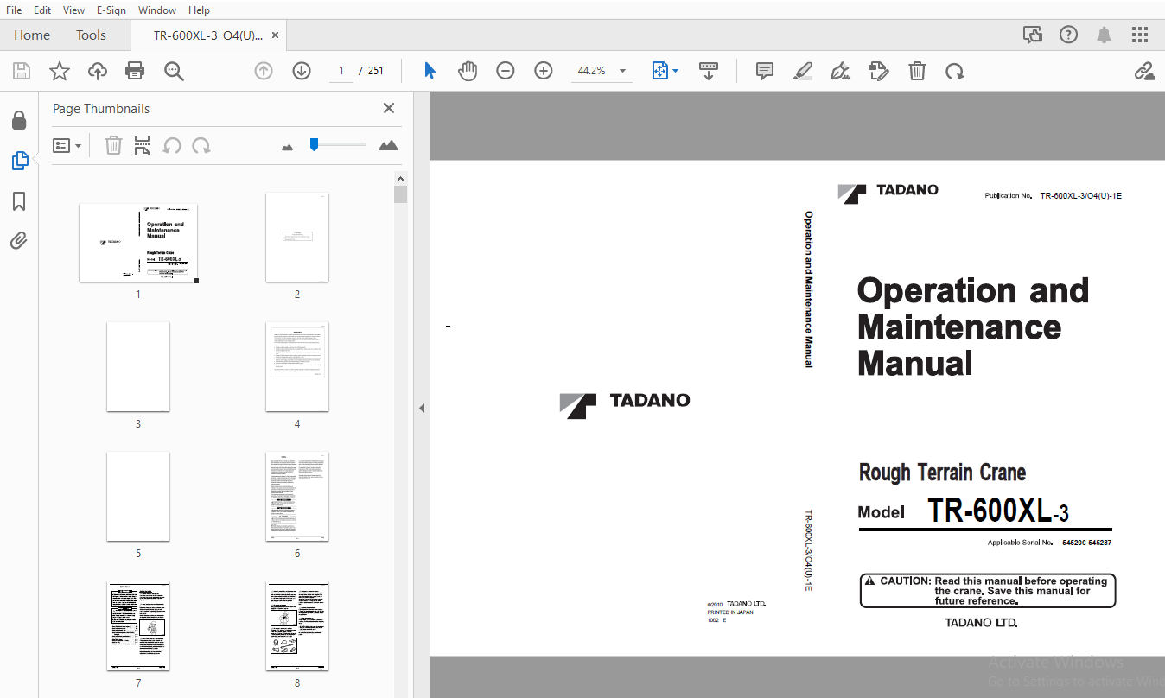Click thumbnails panel scrollbar up arrow
Viewport: 1165px width, 698px height.
coord(400,178)
